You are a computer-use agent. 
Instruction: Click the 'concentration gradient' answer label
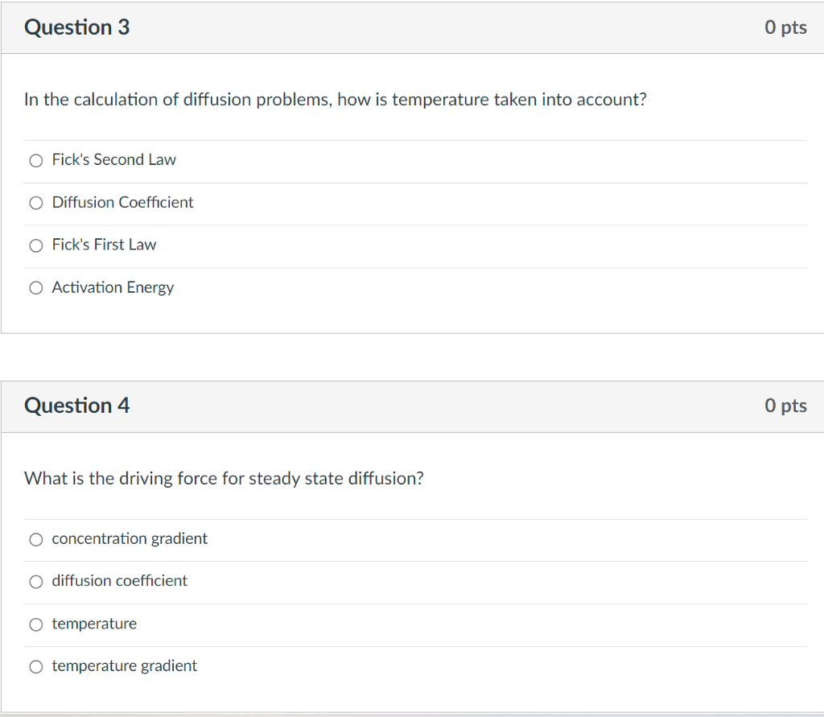tap(130, 538)
